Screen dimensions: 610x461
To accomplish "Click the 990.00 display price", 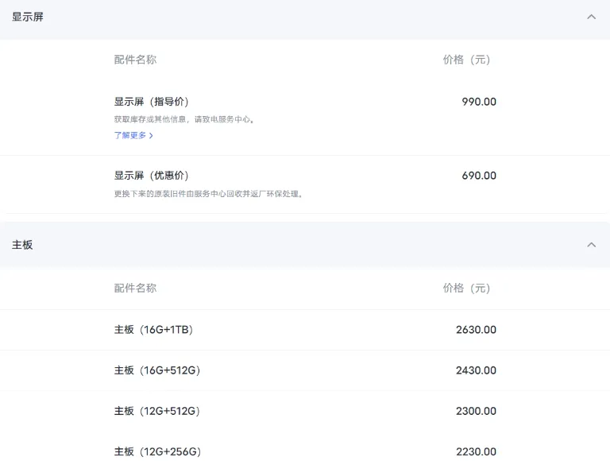I will pyautogui.click(x=479, y=102).
